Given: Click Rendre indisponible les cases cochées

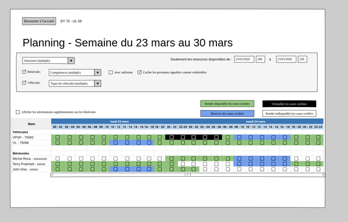Looking at the screenshot, I should point(289,114).
